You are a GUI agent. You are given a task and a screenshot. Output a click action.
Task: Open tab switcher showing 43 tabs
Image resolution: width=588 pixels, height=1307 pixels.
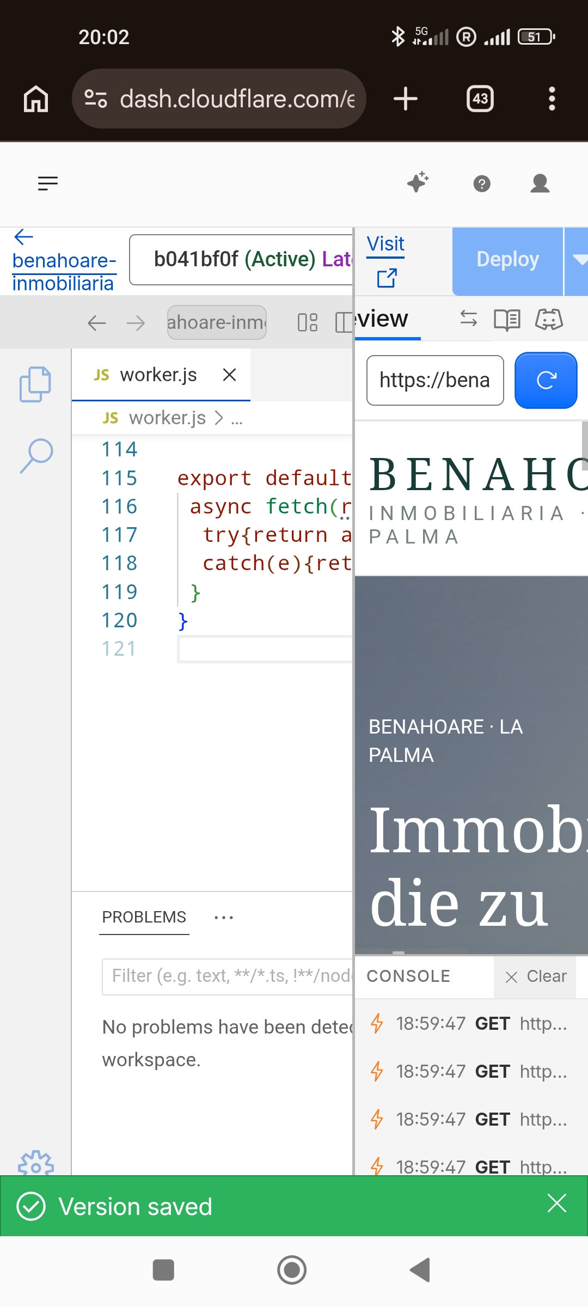(480, 99)
